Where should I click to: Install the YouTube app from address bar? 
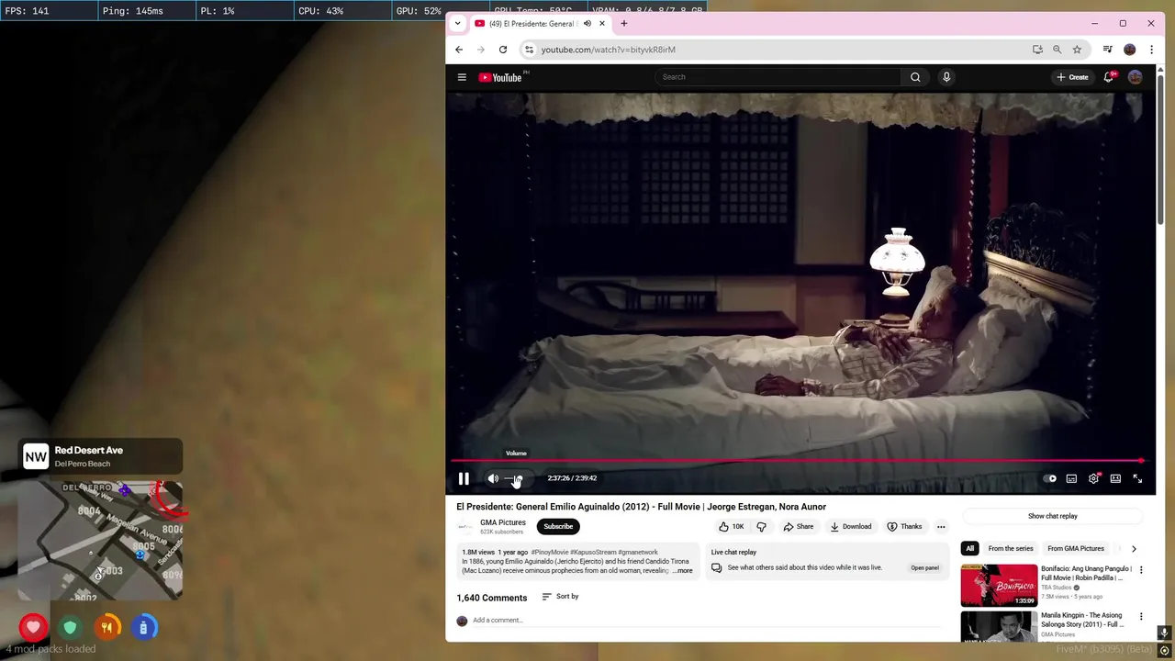click(x=1037, y=50)
